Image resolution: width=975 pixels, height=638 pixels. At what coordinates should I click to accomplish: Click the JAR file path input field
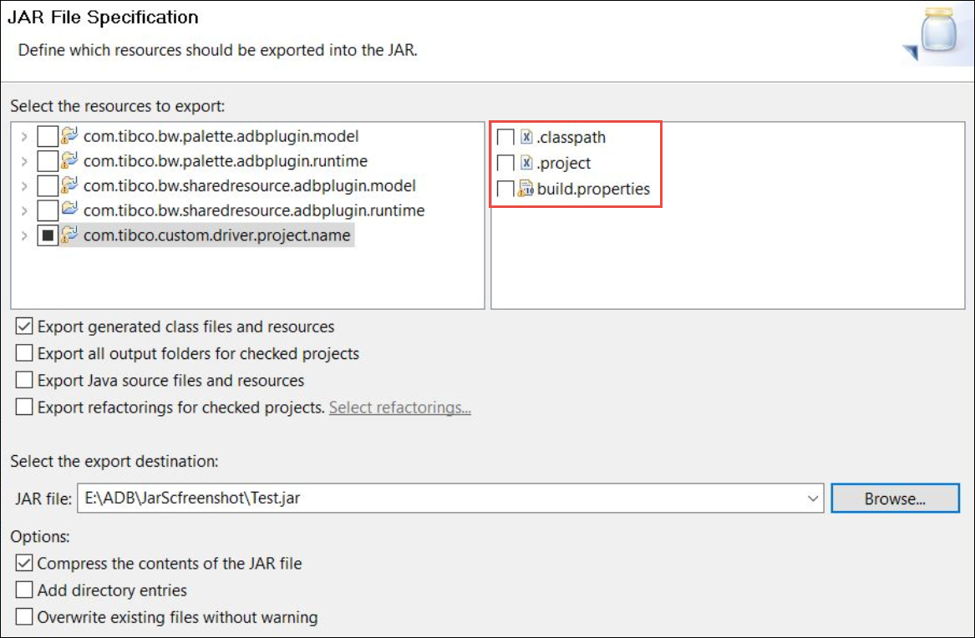pos(443,499)
